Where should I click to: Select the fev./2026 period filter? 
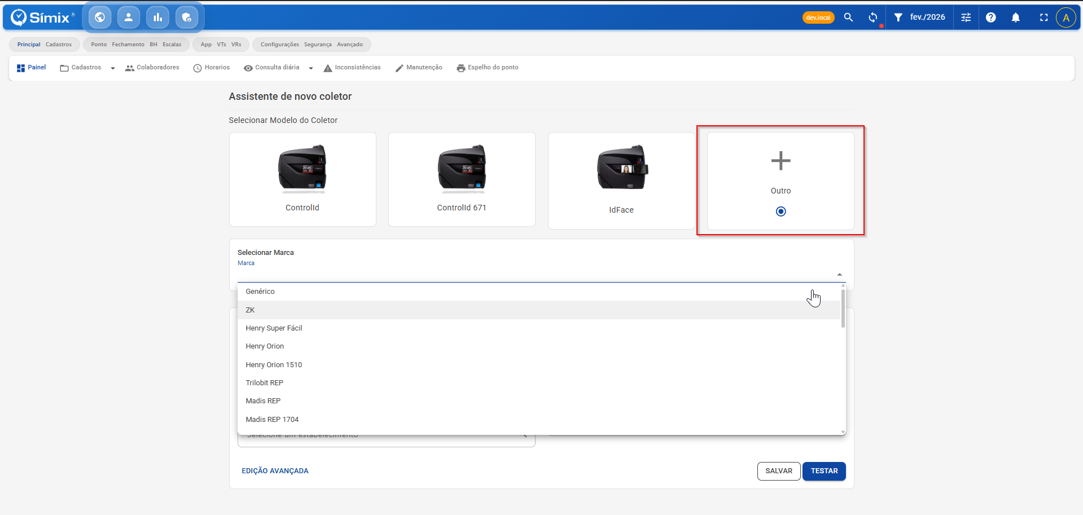click(927, 17)
